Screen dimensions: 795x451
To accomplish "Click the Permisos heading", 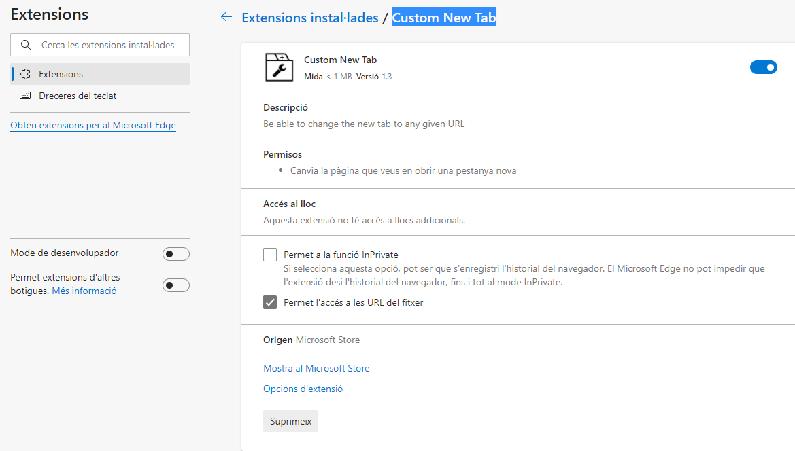I will pos(282,154).
